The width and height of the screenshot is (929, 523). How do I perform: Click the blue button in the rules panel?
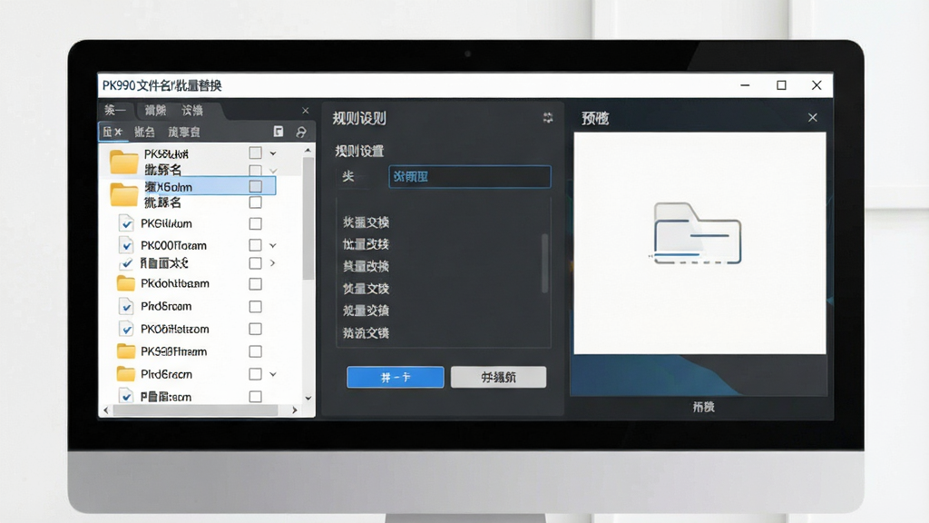coord(396,377)
